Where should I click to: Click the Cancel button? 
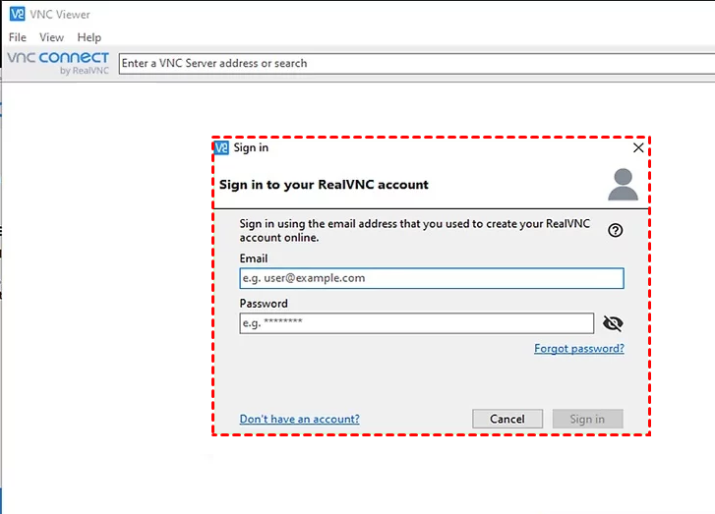coord(507,419)
